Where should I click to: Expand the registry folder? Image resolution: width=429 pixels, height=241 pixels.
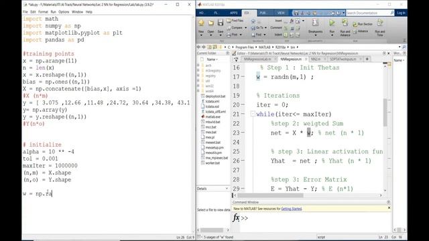(x=198, y=76)
